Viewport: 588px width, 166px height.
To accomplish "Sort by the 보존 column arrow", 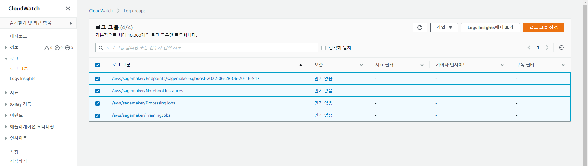I will point(361,65).
